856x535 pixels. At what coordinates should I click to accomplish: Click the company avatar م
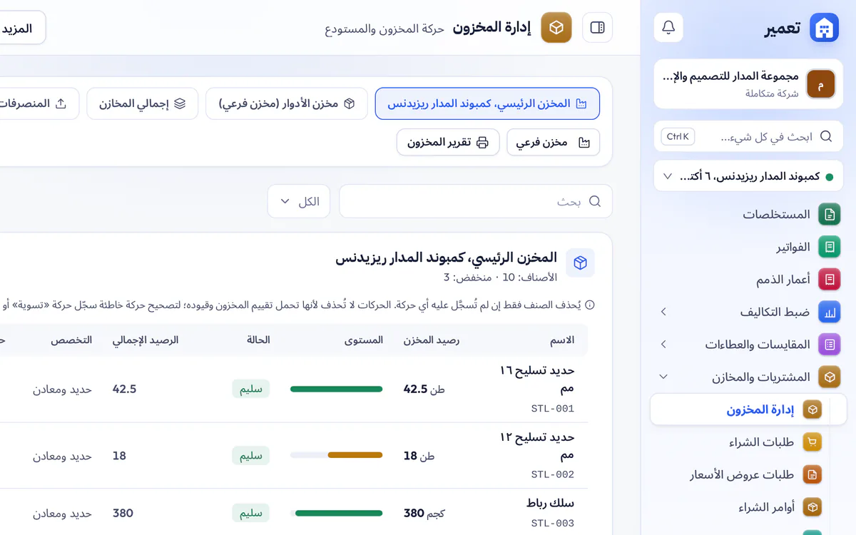click(x=820, y=84)
